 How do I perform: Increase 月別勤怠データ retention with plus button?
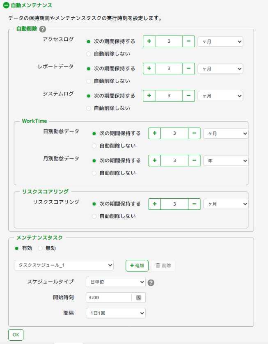[155, 161]
